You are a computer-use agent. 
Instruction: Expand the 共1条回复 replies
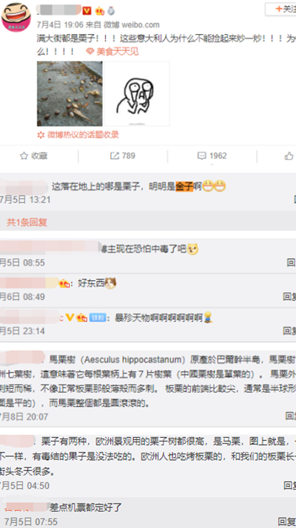click(27, 223)
